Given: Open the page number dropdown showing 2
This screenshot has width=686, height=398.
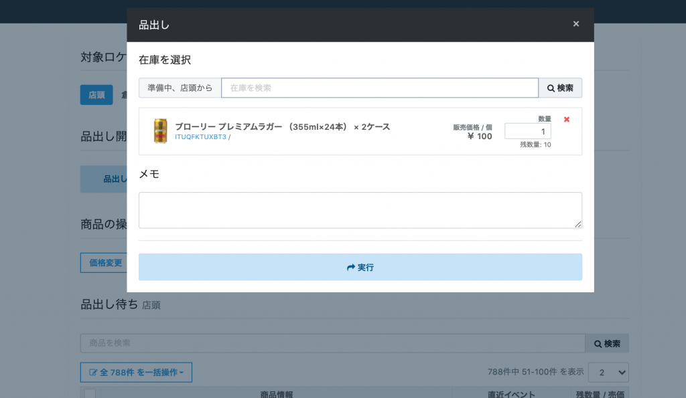Looking at the screenshot, I should [x=608, y=372].
